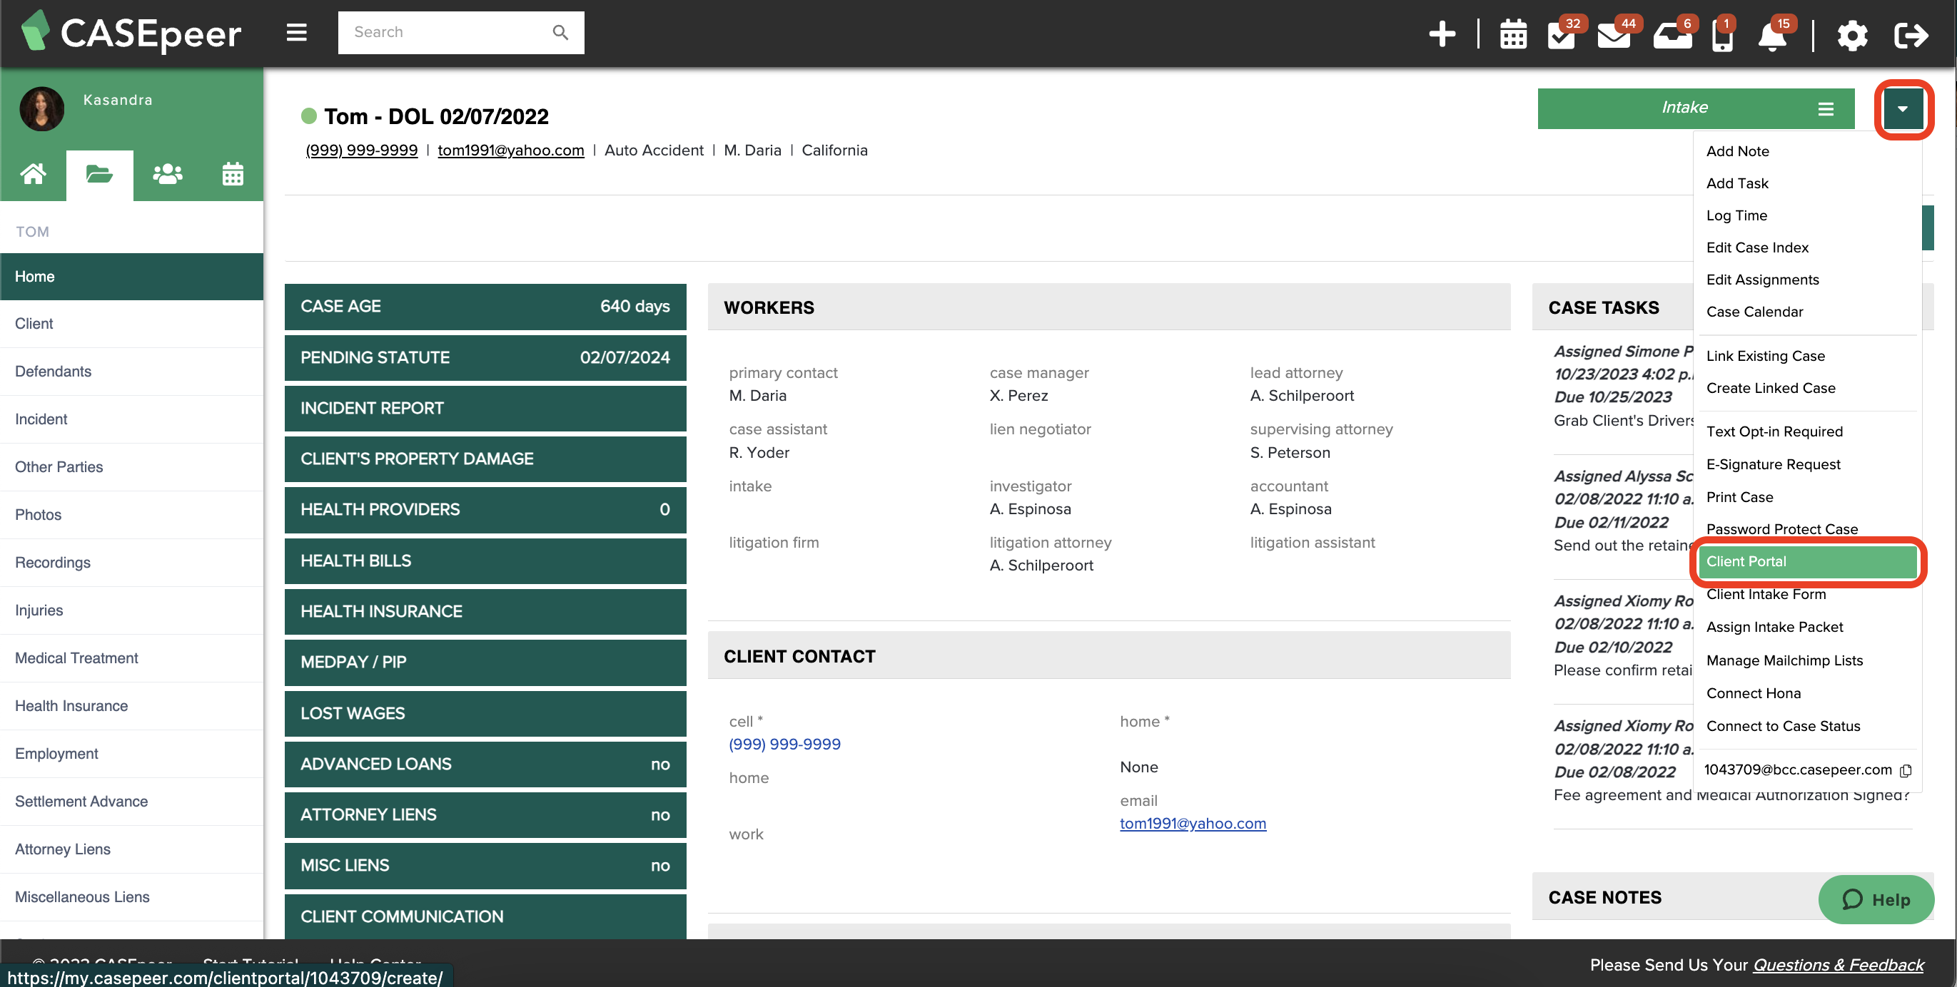Click the logout arrow icon
This screenshot has width=1957, height=987.
click(1910, 35)
